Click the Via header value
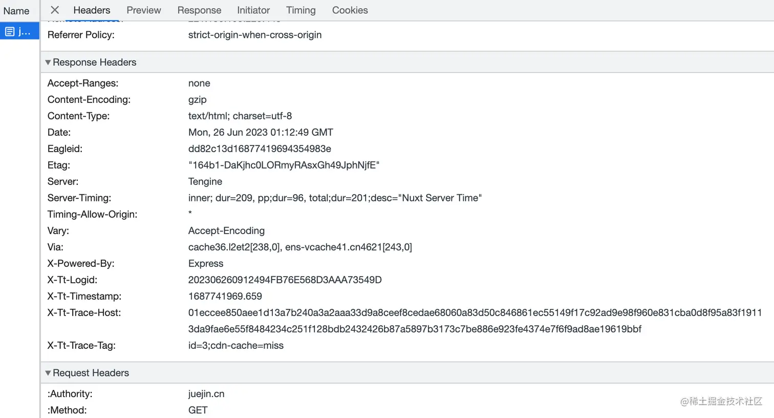This screenshot has width=774, height=418. tap(300, 247)
